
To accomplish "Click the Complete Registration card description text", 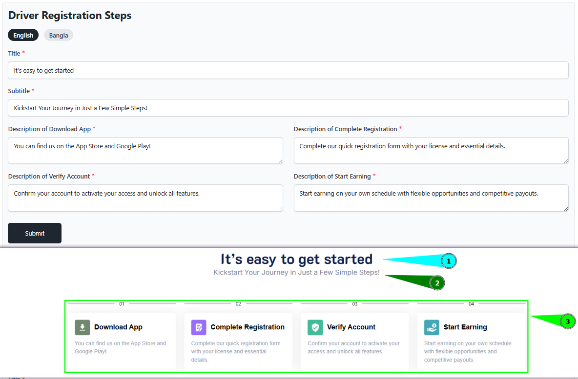I will pos(236,351).
